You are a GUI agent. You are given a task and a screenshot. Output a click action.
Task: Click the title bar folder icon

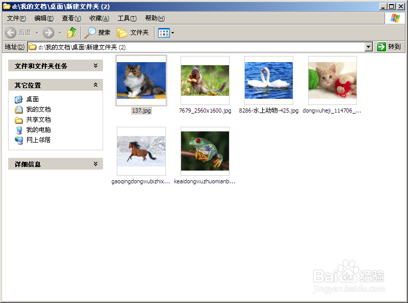point(7,6)
